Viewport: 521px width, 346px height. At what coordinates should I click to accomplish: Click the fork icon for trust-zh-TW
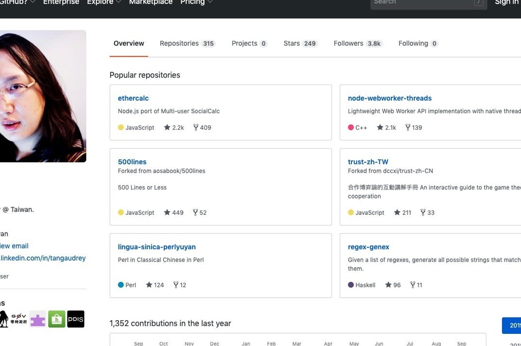pyautogui.click(x=423, y=212)
